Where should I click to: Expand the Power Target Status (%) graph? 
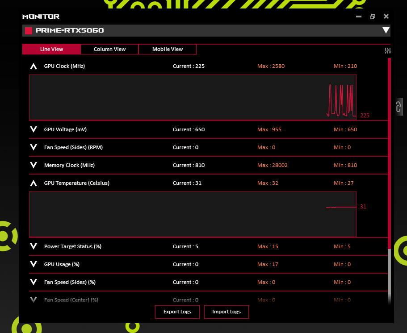(34, 246)
